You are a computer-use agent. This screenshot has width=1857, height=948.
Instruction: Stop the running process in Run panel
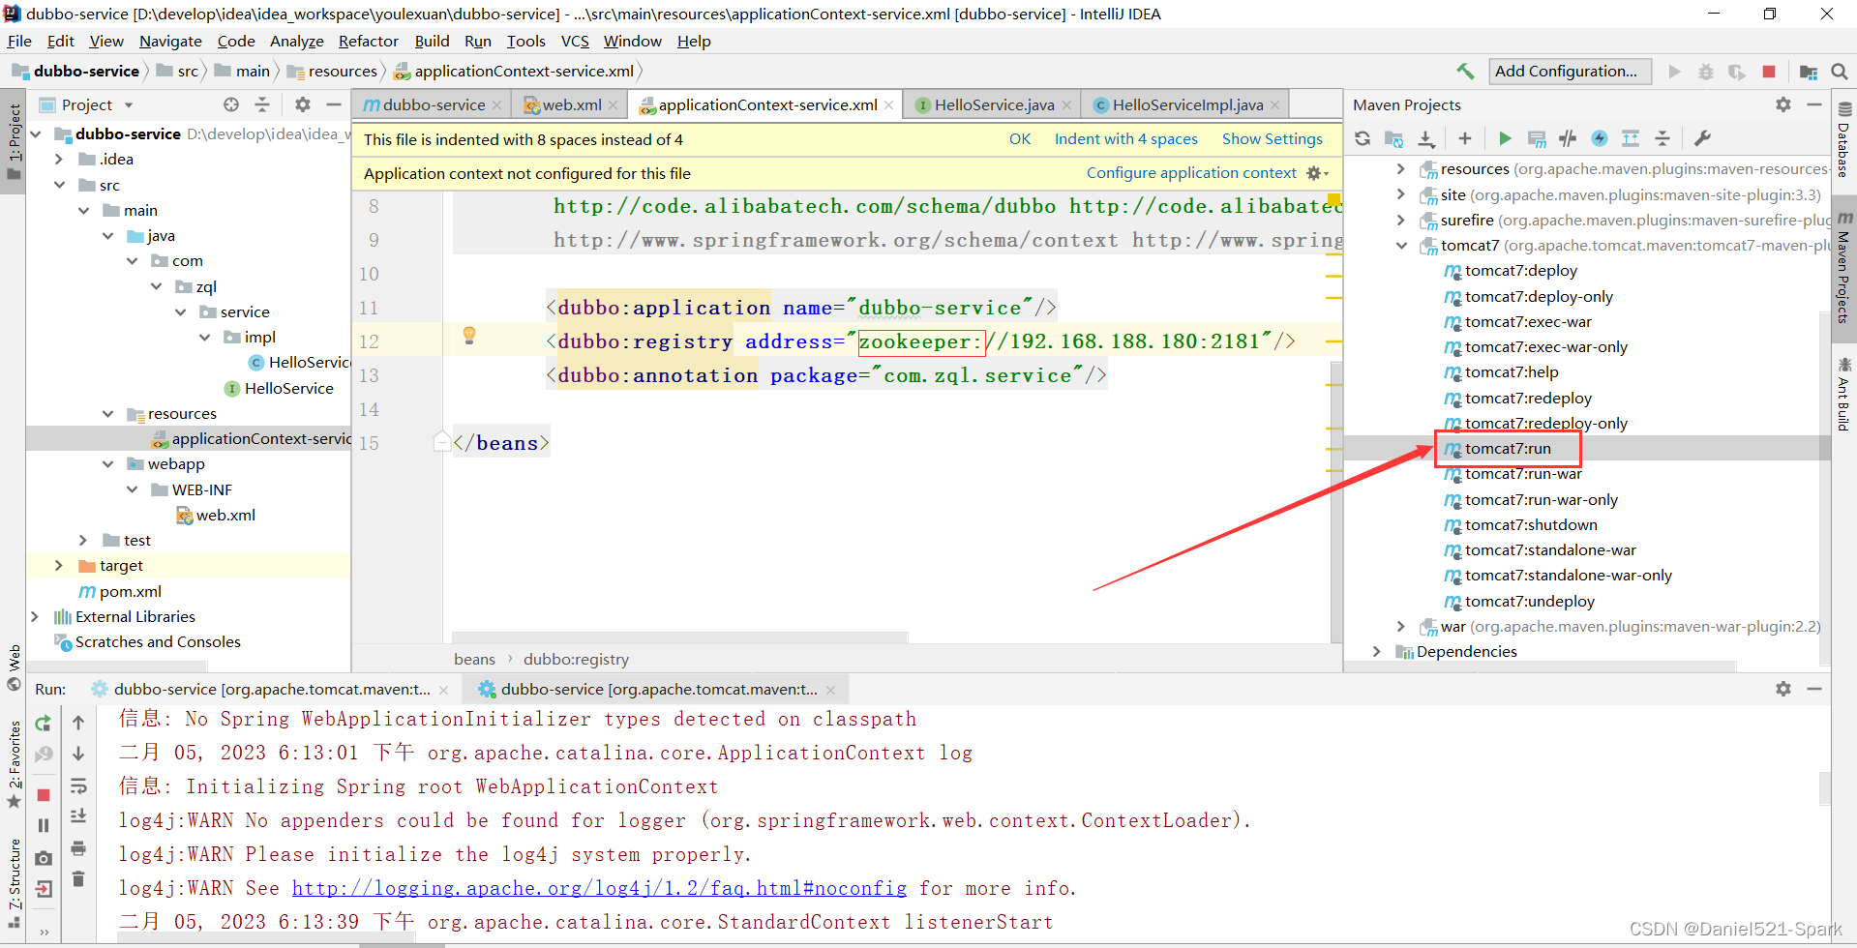coord(44,794)
